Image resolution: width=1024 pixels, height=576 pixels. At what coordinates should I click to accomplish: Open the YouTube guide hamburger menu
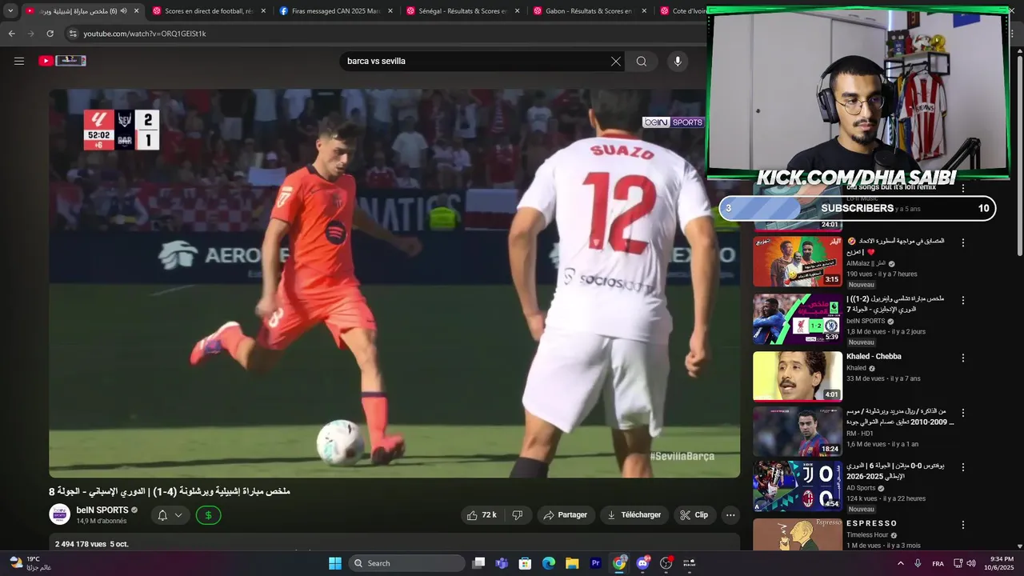(19, 61)
